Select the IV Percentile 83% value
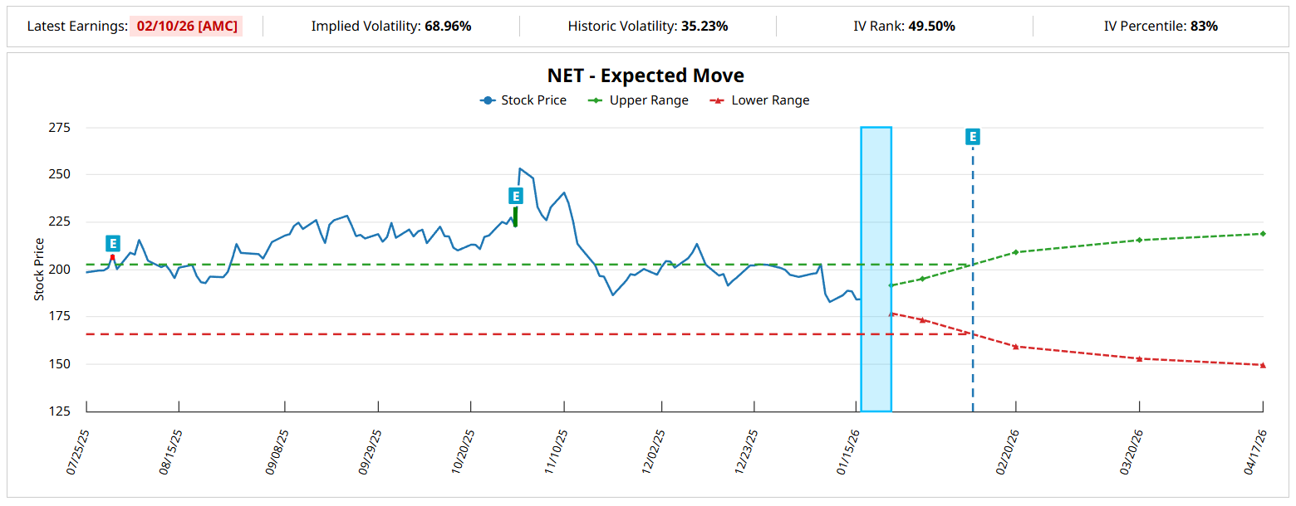Screen dimensions: 1296x506 (x=1161, y=26)
